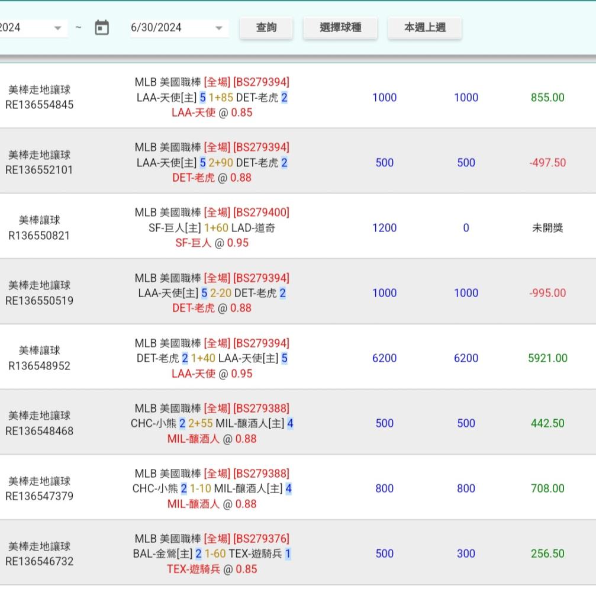Click the -995.00 loss result amount
Screen dimensions: 596x592
(547, 293)
